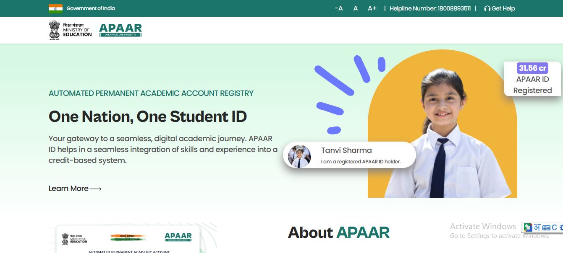Image resolution: width=563 pixels, height=253 pixels.
Task: Click 'I am a registered APAAR ID holder.'
Action: [x=361, y=162]
